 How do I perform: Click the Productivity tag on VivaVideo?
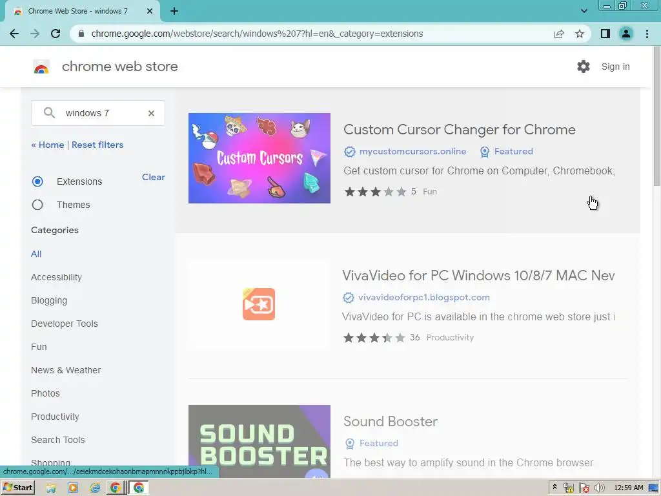(x=450, y=337)
